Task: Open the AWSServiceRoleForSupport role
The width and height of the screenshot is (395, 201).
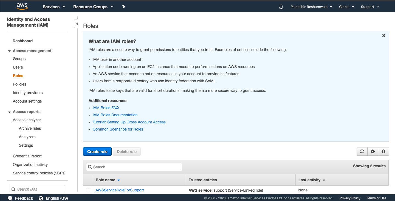Action: point(120,190)
